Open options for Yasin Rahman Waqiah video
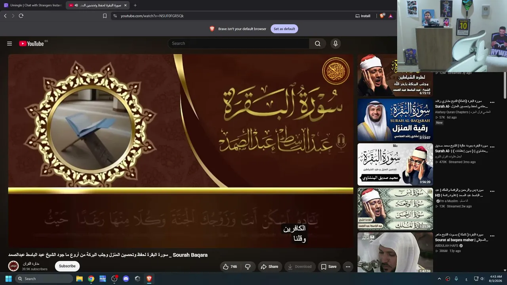This screenshot has height=285, width=507. 492,191
